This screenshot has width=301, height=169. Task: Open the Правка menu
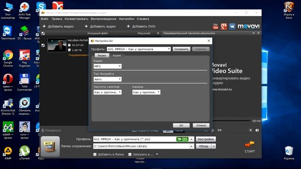[57, 19]
